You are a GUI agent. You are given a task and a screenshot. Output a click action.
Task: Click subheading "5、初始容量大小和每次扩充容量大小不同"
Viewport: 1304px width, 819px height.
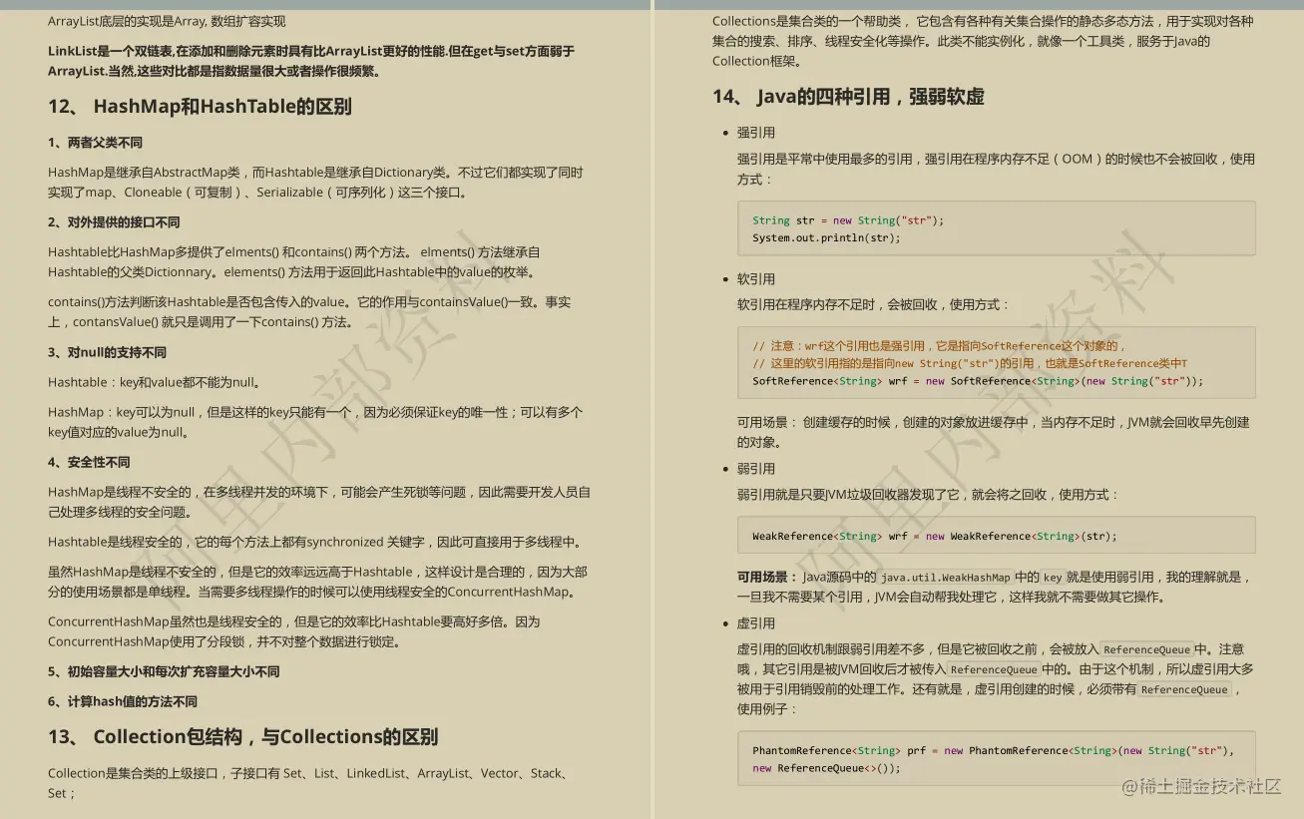(164, 671)
